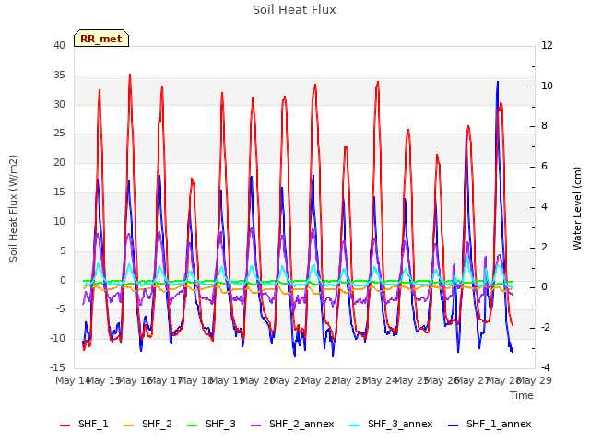Click the 35 tick on left axis
The image size is (590, 442).
(x=59, y=75)
